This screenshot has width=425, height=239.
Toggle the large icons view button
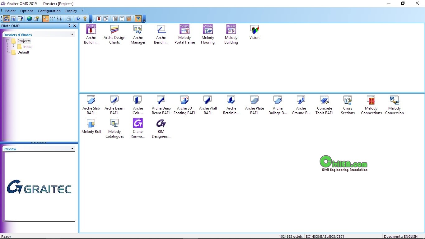[46, 19]
